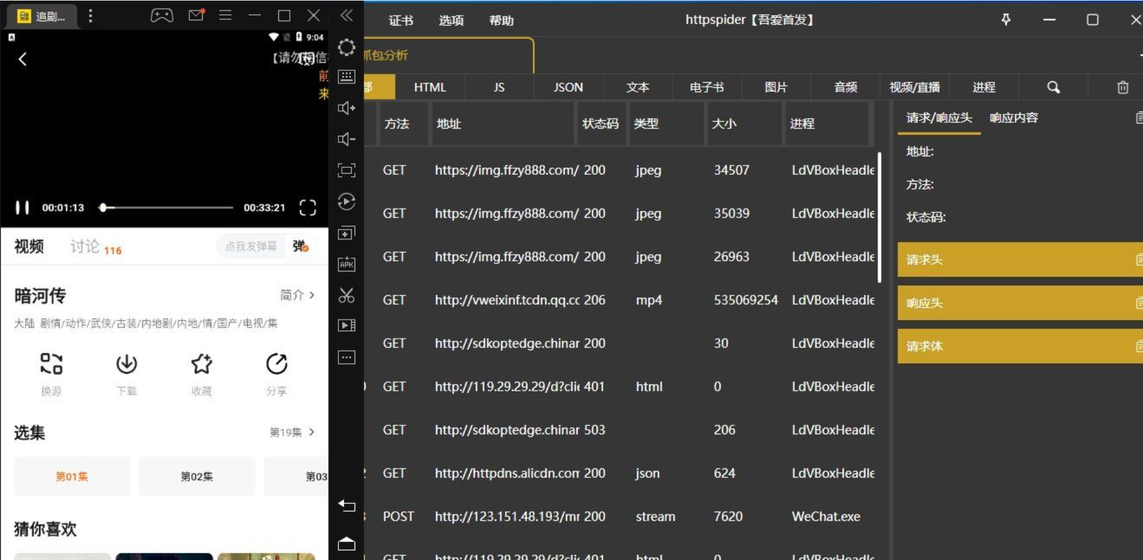
Task: Select the 抓包分析 tab
Action: [448, 55]
